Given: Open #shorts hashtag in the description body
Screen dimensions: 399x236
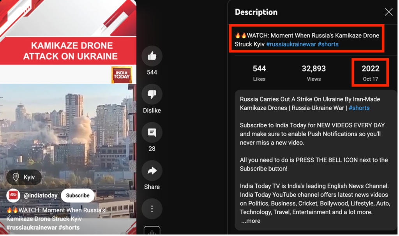Looking at the screenshot, I should tap(359, 108).
